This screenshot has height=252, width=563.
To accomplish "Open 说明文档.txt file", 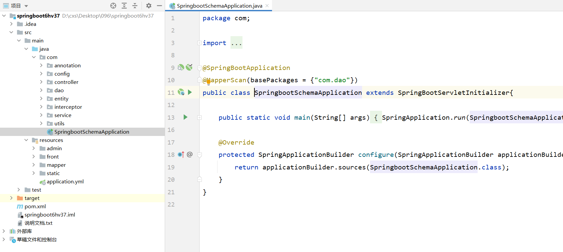I will [x=38, y=223].
